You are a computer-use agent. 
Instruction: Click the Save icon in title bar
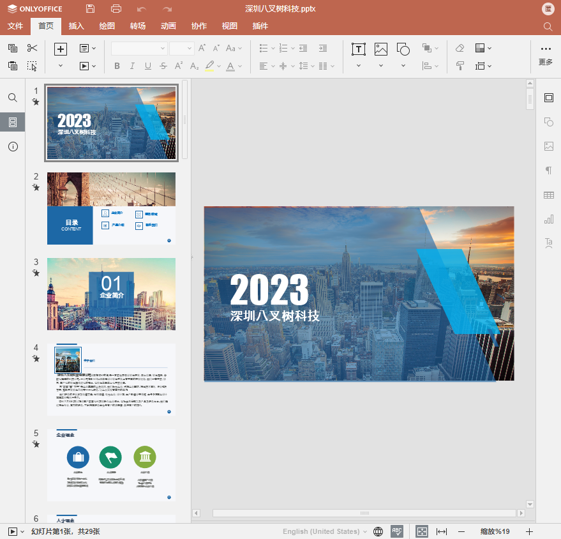point(90,9)
